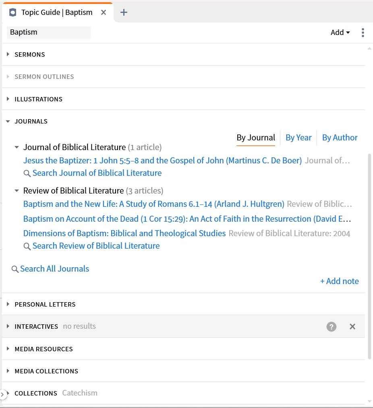
Task: Click the Search Journal of Biblical Literature magnifier
Action: click(x=27, y=173)
